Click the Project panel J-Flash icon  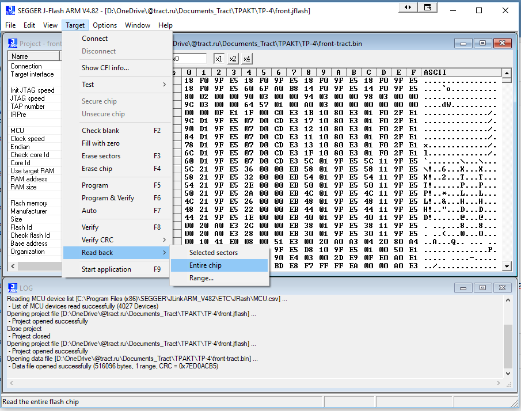pos(13,43)
